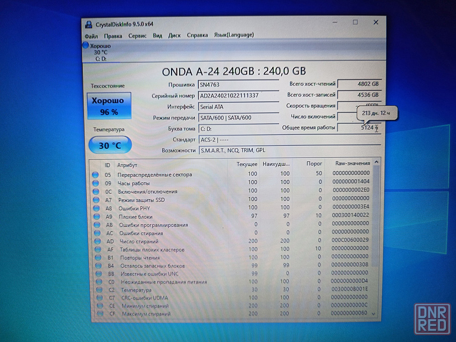Open the Диск menu
This screenshot has height=342, width=456.
[x=174, y=35]
